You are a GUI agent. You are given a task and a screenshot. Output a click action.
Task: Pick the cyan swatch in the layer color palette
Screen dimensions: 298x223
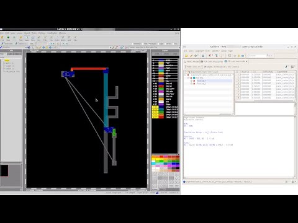(x=153, y=164)
